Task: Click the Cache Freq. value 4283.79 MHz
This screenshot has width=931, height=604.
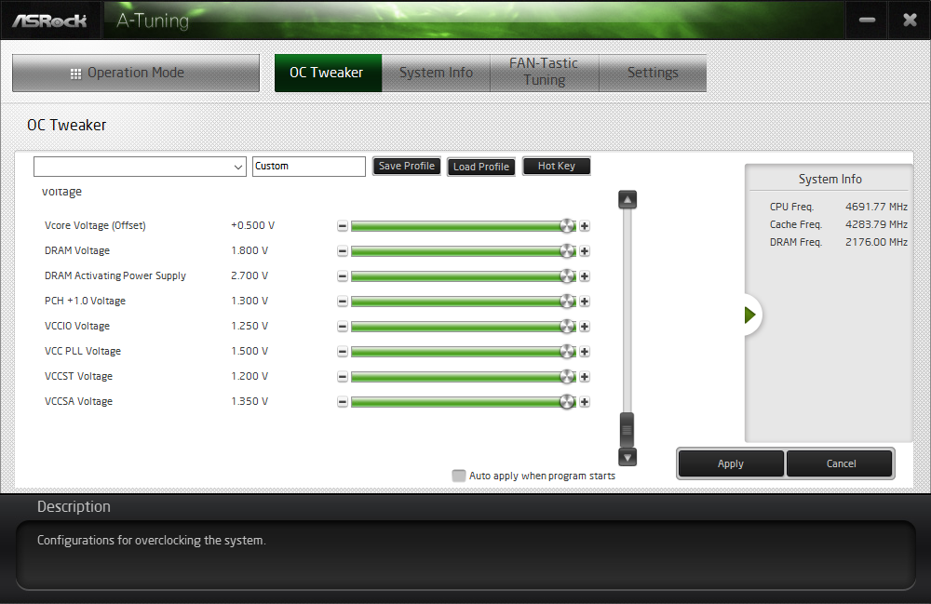Action: [876, 225]
